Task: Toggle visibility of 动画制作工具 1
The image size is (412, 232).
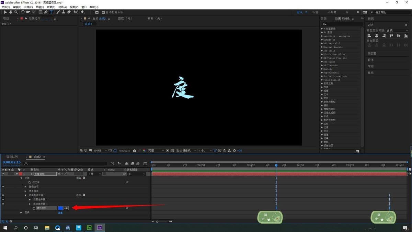Action: [x=3, y=195]
